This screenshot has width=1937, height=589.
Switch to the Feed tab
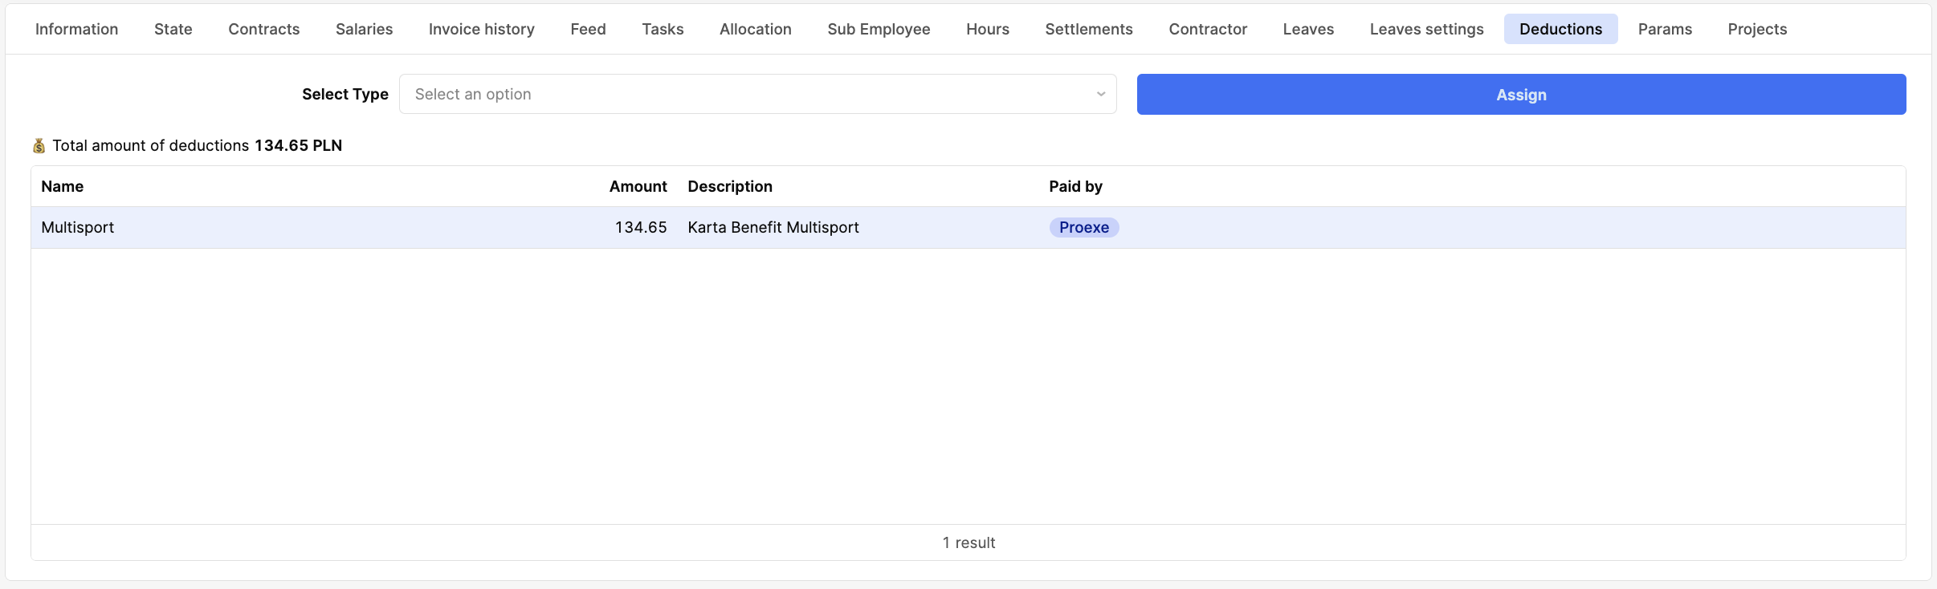pos(588,29)
